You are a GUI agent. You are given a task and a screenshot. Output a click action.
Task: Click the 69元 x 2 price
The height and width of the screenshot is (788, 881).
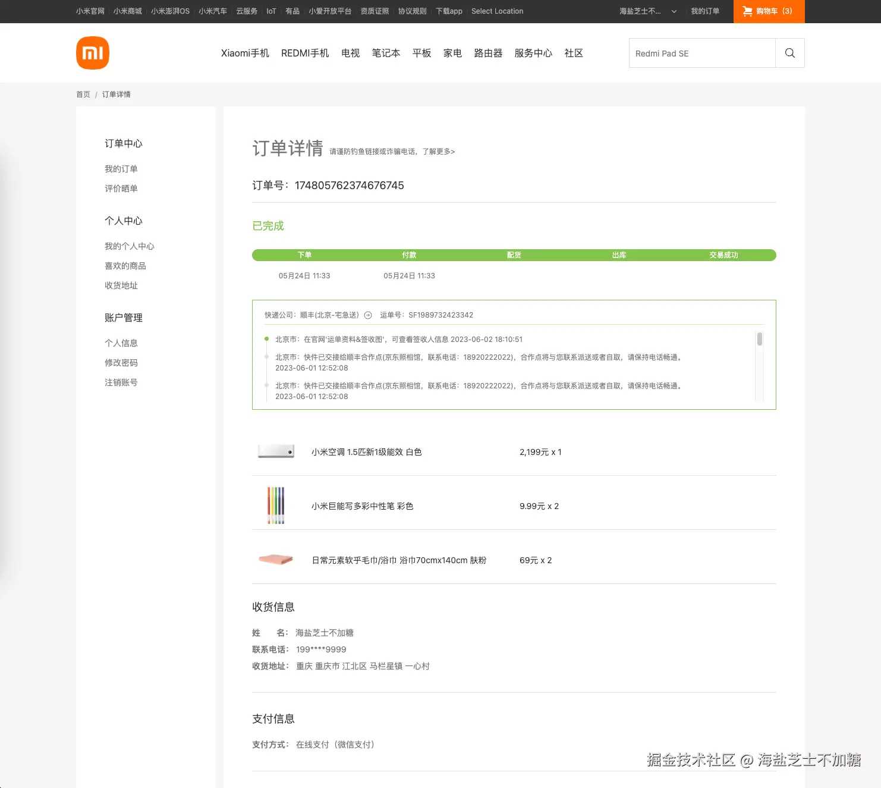coord(536,560)
